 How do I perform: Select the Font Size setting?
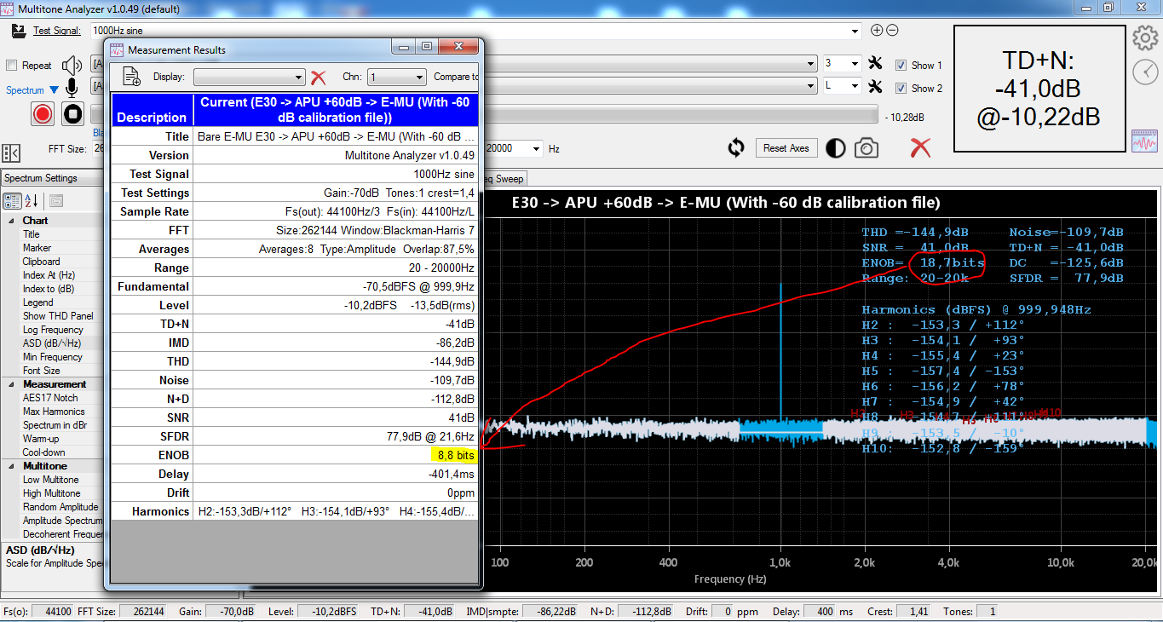coord(41,371)
